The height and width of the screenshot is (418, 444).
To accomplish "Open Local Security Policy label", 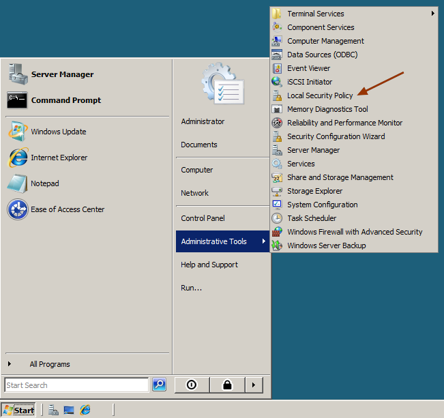I will [320, 95].
